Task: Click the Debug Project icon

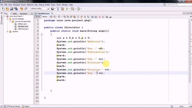Action: pos(73,9)
